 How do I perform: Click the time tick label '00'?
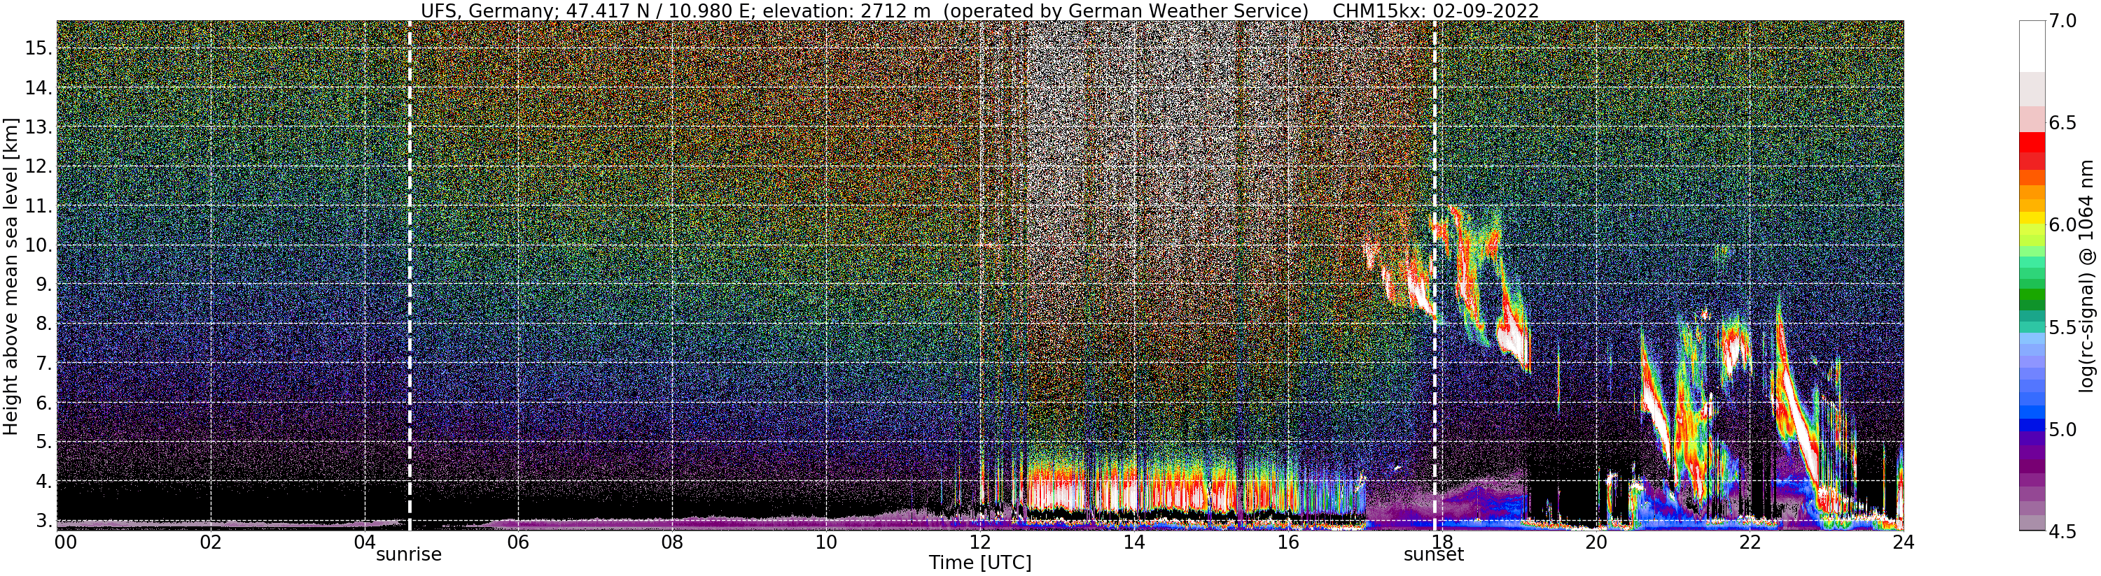(x=64, y=542)
